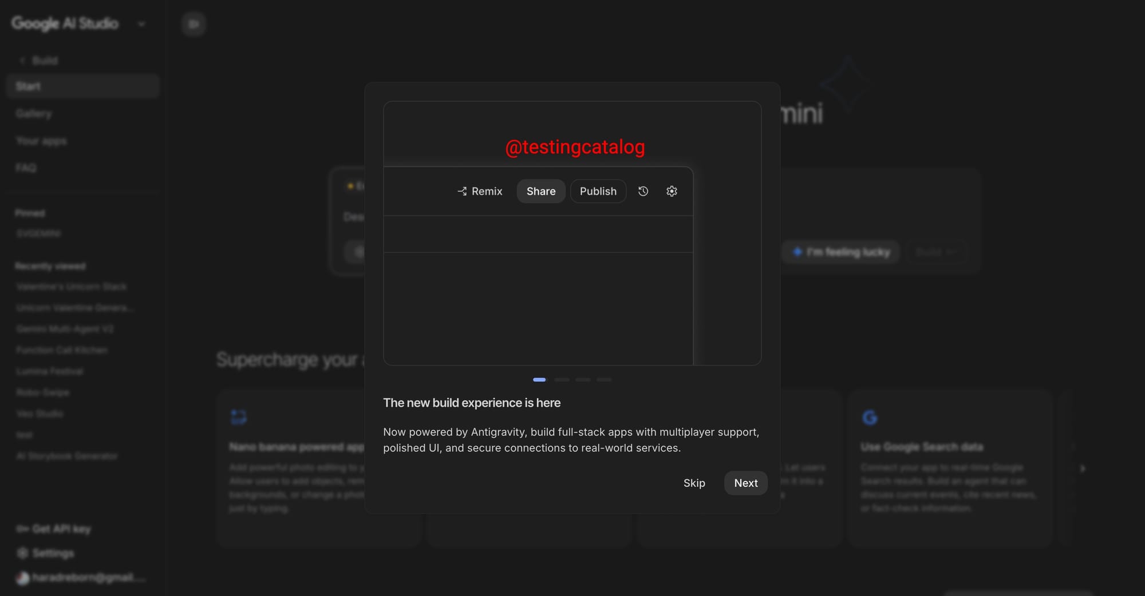The image size is (1145, 596).
Task: Switch to the Gallery section
Action: click(33, 113)
